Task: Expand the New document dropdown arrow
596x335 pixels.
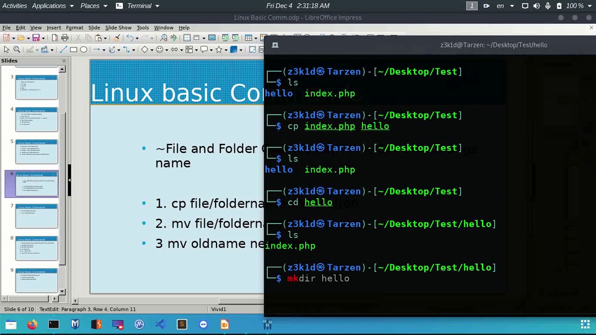Action: pyautogui.click(x=13, y=38)
